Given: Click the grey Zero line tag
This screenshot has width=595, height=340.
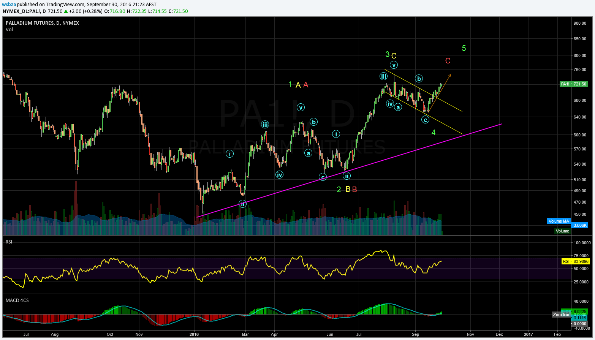Looking at the screenshot, I should (561, 315).
